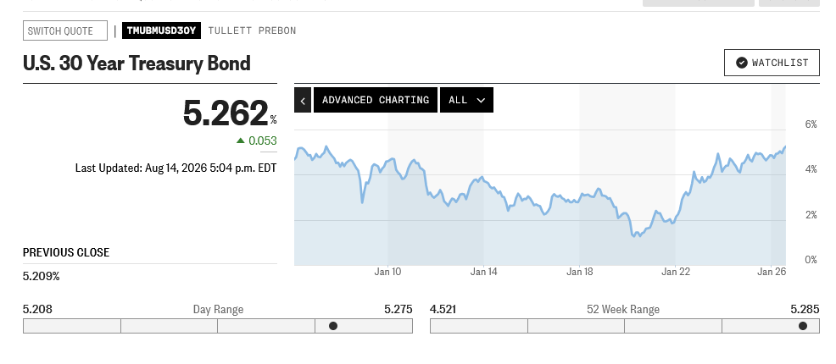Click the Jan 26 axis label

[x=772, y=272]
